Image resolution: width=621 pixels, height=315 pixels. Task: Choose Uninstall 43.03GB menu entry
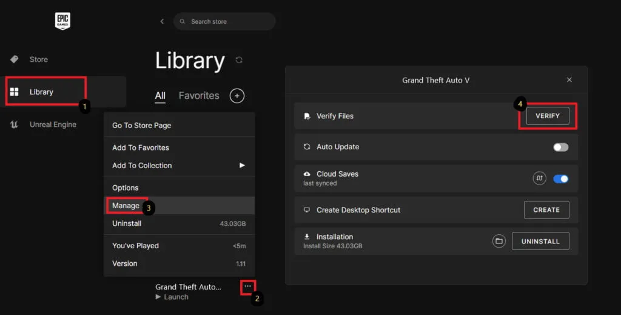pyautogui.click(x=179, y=223)
